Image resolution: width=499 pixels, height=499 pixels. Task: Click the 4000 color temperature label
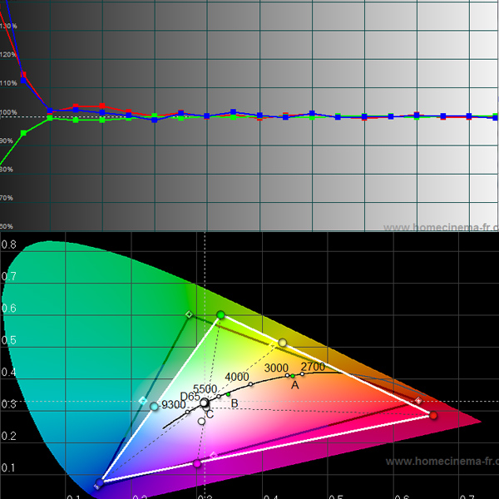(x=237, y=377)
